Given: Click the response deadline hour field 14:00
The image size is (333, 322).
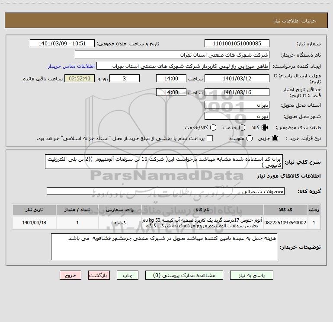Looking at the screenshot, I should click(171, 78).
